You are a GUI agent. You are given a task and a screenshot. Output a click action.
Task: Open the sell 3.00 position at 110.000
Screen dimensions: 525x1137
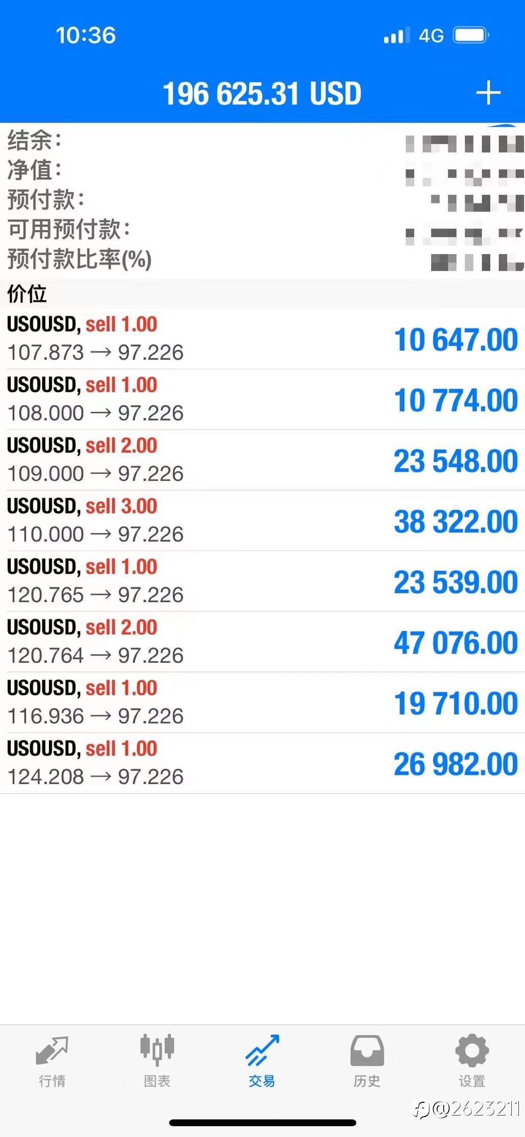[x=262, y=521]
